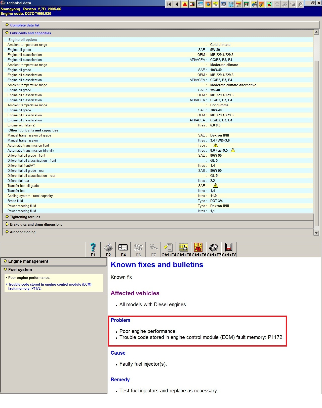Click the data list scrollbar down arrow
This screenshot has width=322, height=408.
(x=316, y=233)
